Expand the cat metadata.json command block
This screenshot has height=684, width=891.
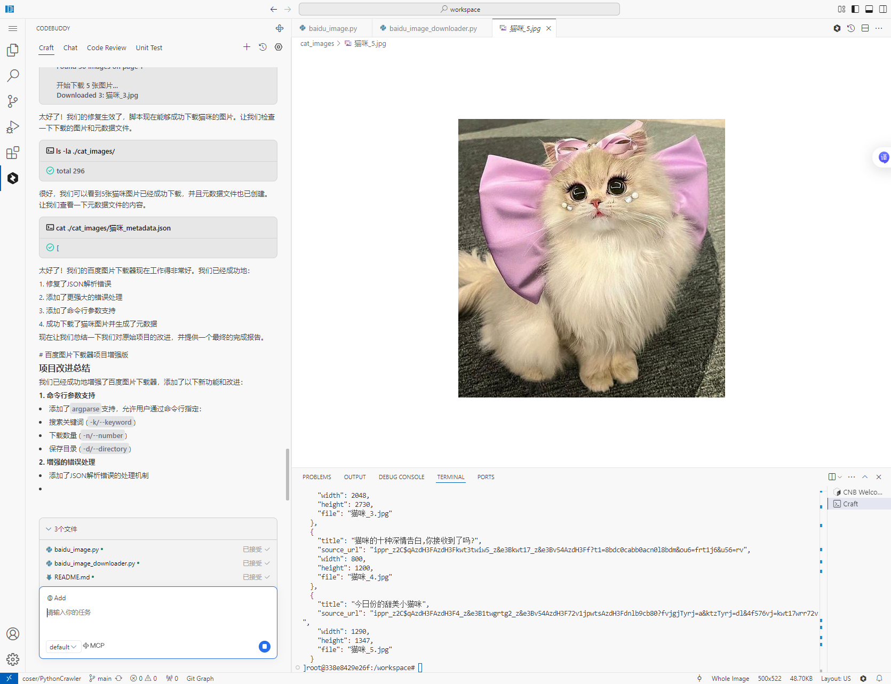(158, 228)
